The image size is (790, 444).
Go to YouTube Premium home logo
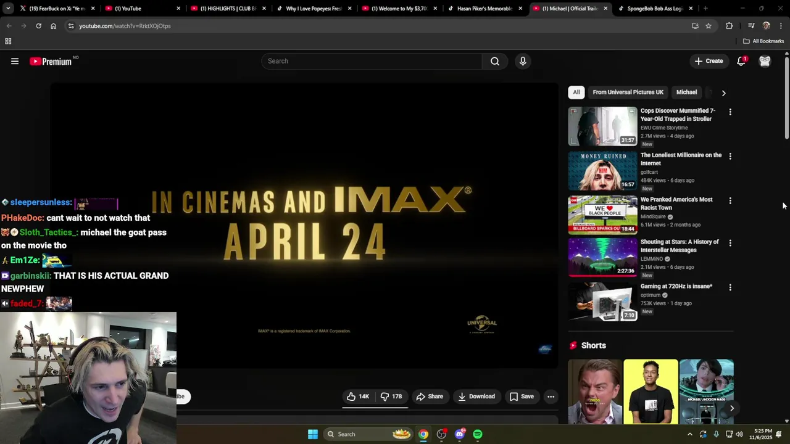tap(51, 61)
